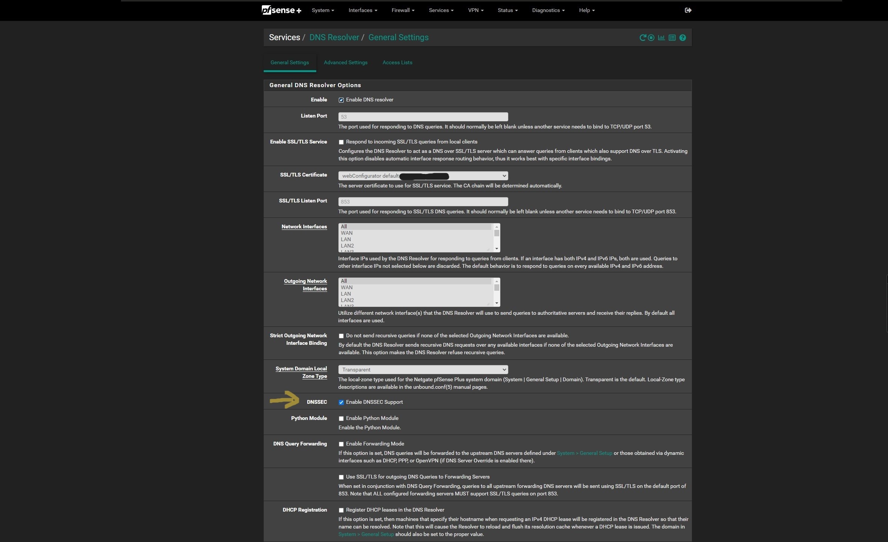
Task: Switch to Advanced Settings tab
Action: [x=346, y=62]
